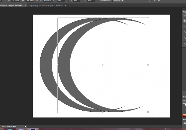Click the transform center reference point

pos(103,65)
